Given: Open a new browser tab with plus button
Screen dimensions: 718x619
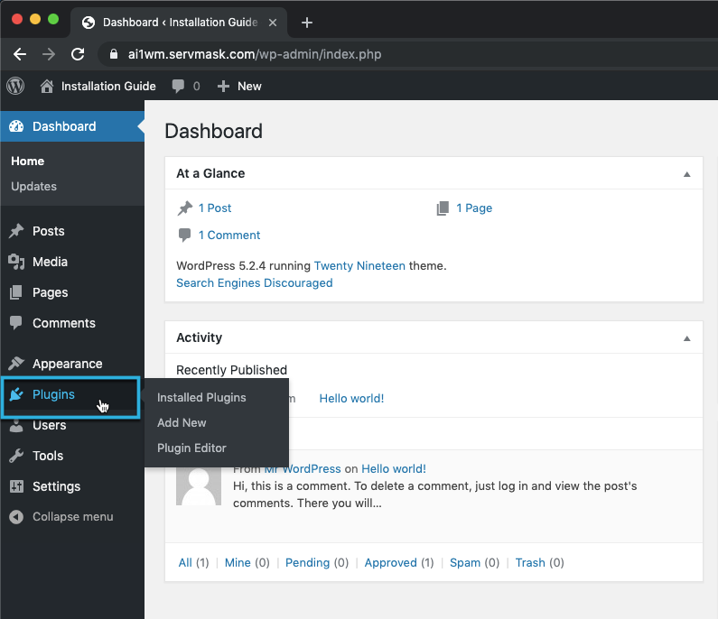Looking at the screenshot, I should click(x=307, y=23).
